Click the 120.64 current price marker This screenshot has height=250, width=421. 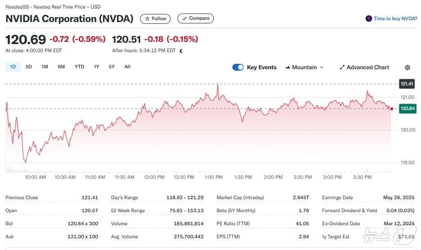[407, 108]
